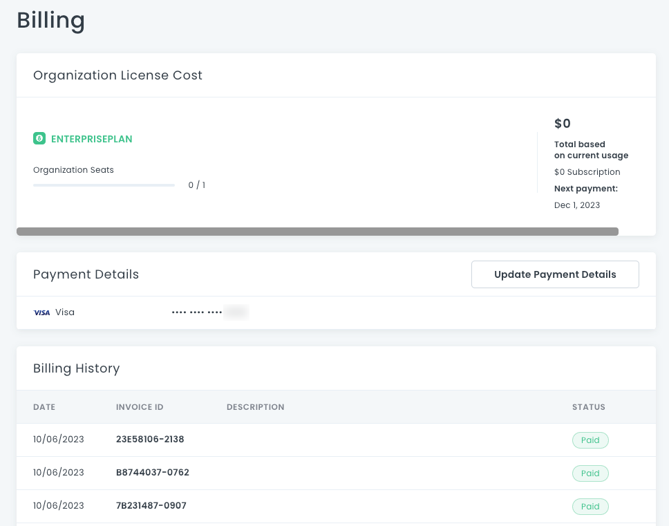Click Paid status of invoice B8744037-0762
Screen dimensions: 669x526
click(590, 473)
